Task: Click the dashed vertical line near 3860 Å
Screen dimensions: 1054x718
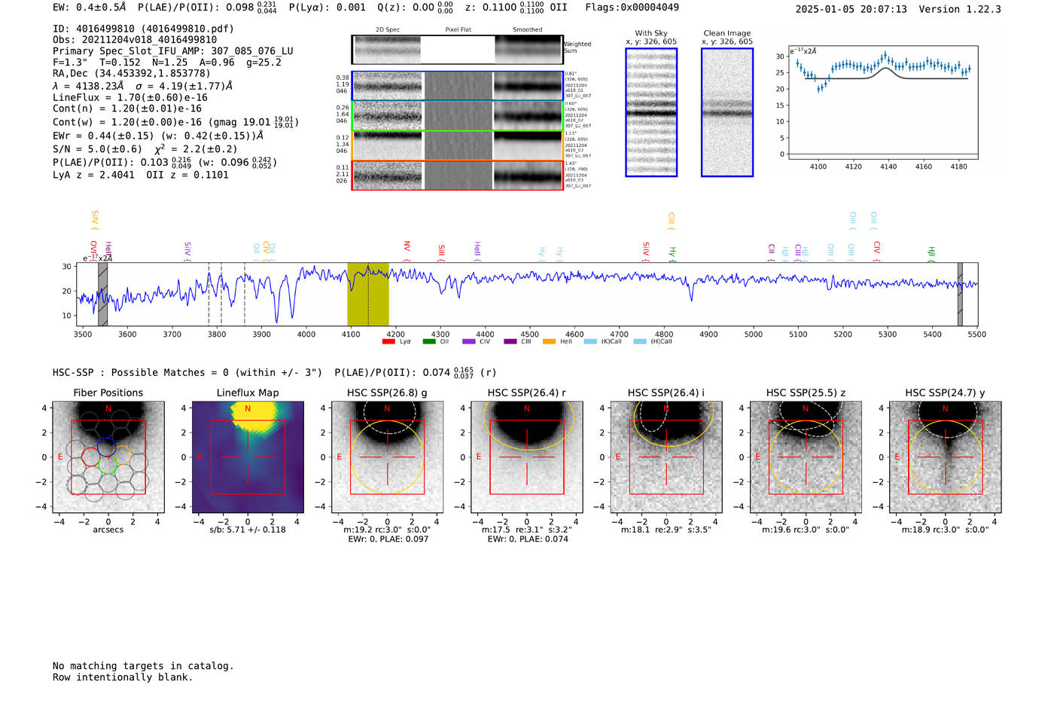Action: [x=245, y=295]
